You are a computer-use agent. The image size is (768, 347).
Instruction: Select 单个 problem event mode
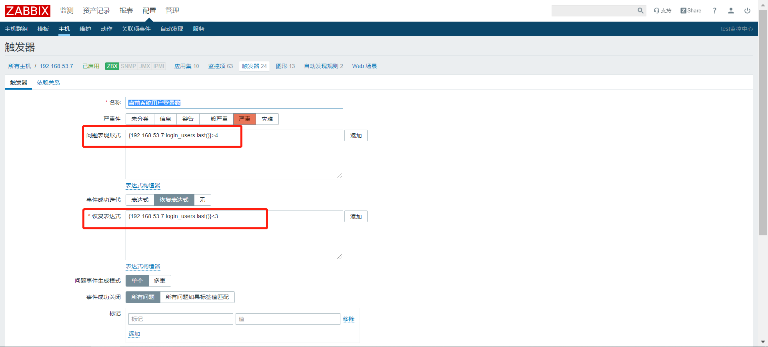coord(137,281)
